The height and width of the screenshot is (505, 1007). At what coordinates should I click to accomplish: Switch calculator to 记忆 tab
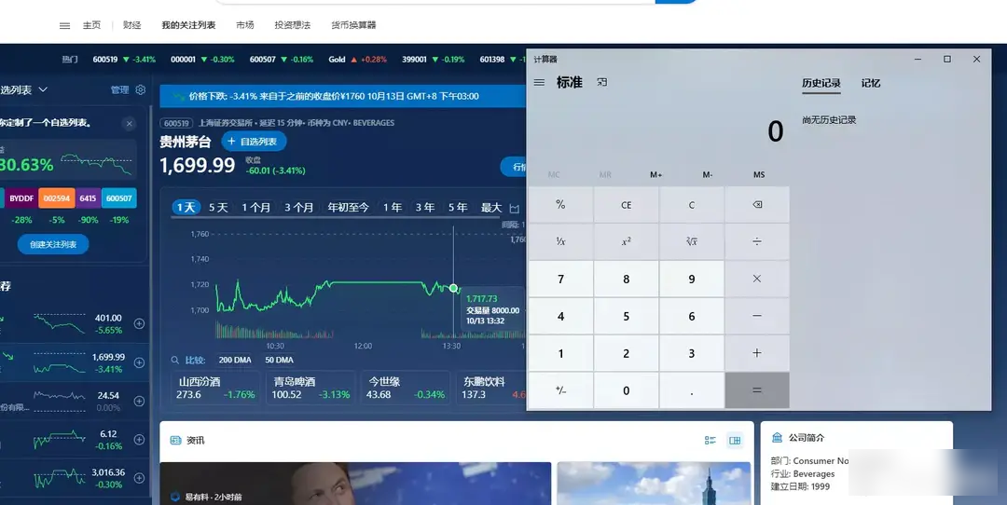pyautogui.click(x=871, y=83)
